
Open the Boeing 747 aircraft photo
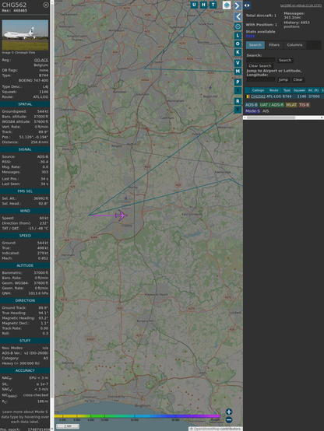pyautogui.click(x=25, y=35)
